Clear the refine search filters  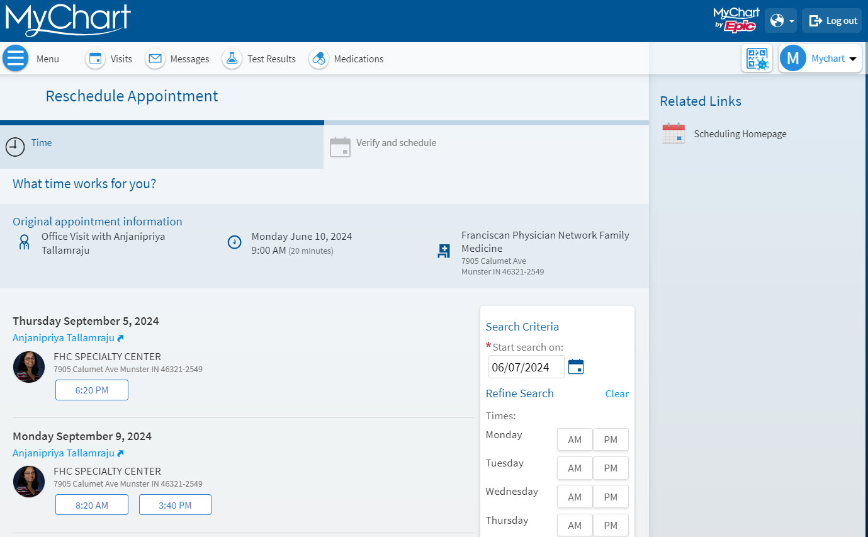[x=617, y=393]
